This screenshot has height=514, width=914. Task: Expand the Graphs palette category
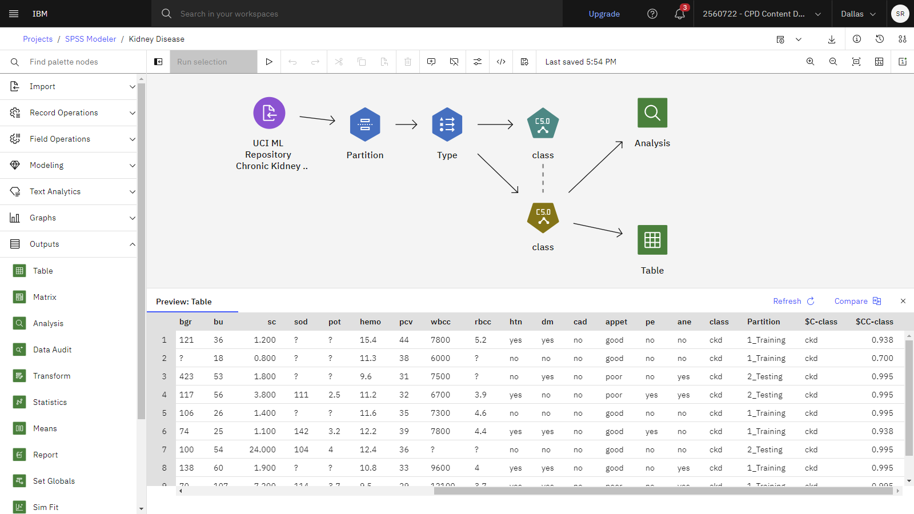click(x=69, y=218)
